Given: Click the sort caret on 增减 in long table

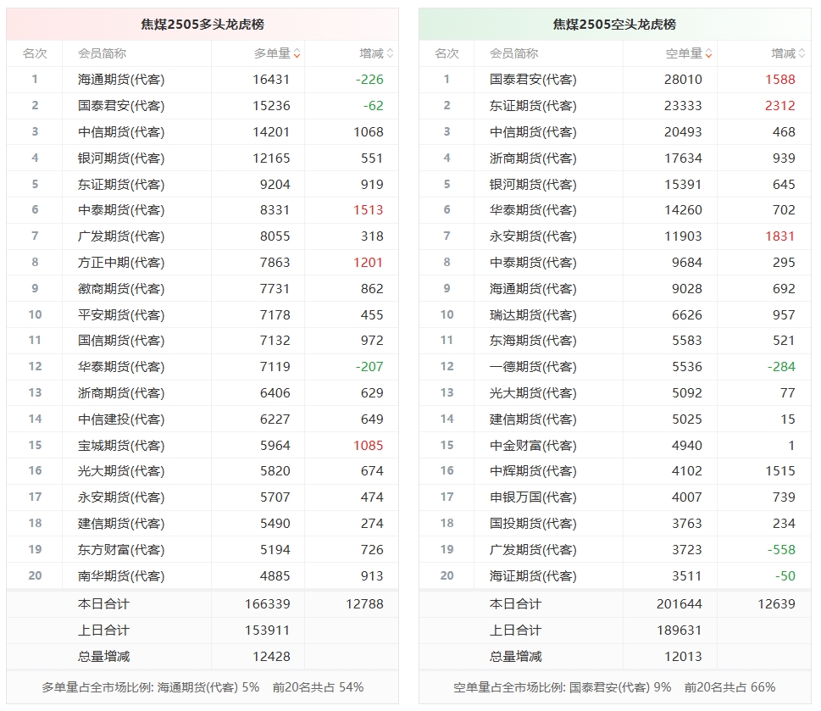Looking at the screenshot, I should [391, 53].
